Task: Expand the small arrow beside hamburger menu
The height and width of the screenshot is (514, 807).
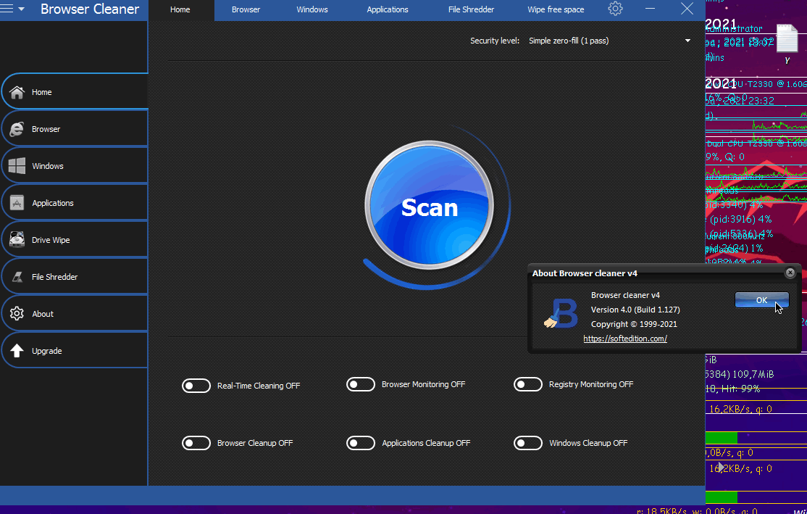Action: click(x=21, y=9)
